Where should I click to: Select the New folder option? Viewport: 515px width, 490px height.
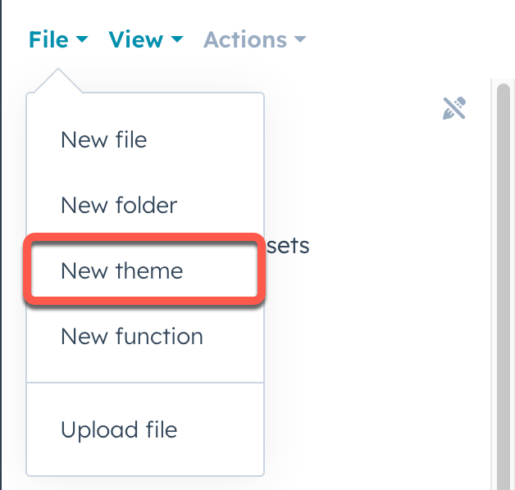click(x=119, y=205)
